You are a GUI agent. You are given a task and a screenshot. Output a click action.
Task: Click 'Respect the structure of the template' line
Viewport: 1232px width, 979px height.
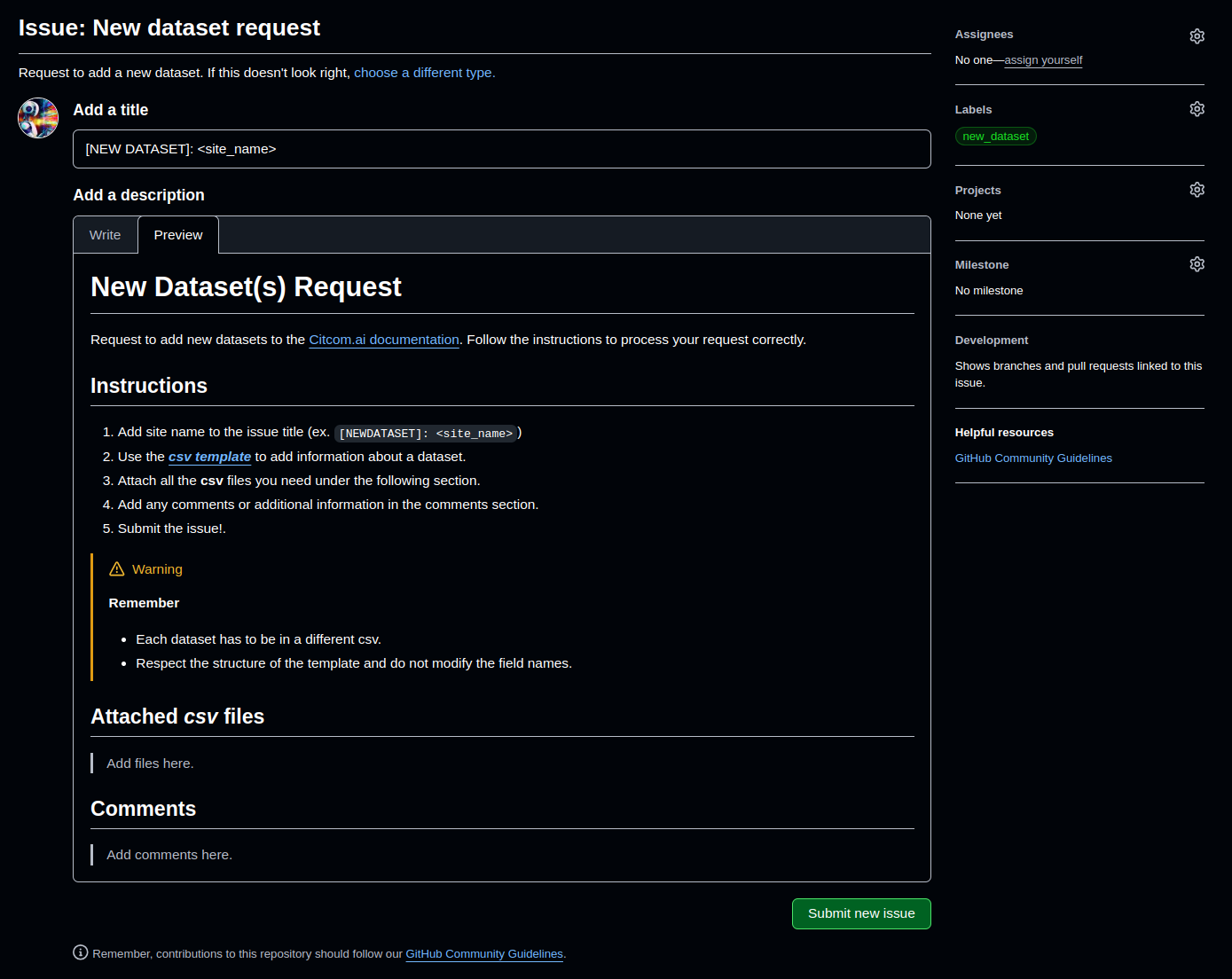click(x=354, y=663)
